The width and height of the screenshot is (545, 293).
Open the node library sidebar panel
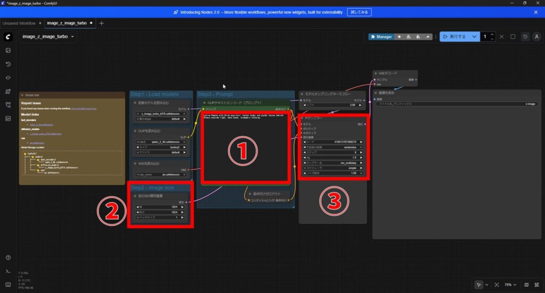[x=8, y=78]
